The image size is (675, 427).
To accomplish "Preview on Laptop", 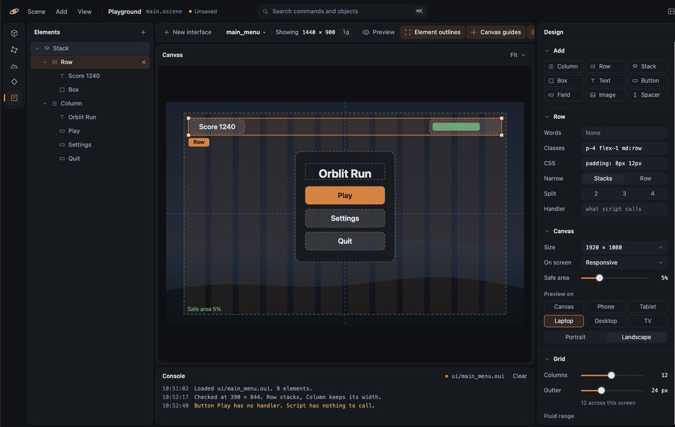I will [x=564, y=321].
